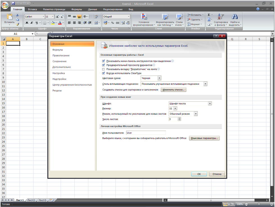Click the Число листов spinner arrows
275x207 pixels.
pyautogui.click(x=179, y=119)
